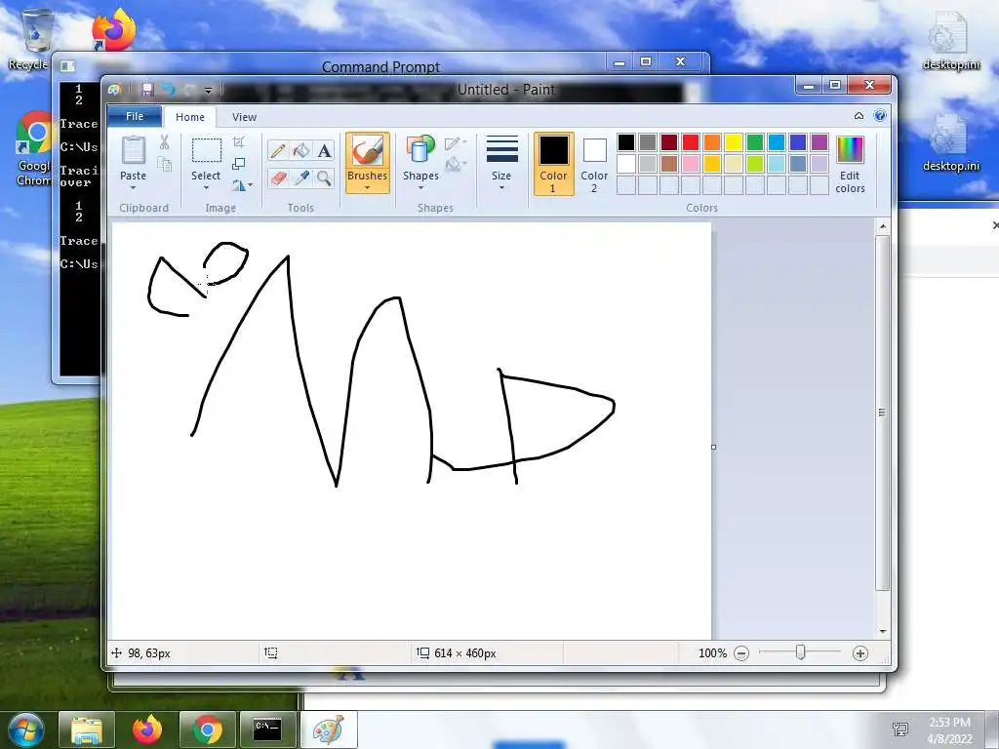
Task: Choose Color 2 background selector
Action: (594, 164)
